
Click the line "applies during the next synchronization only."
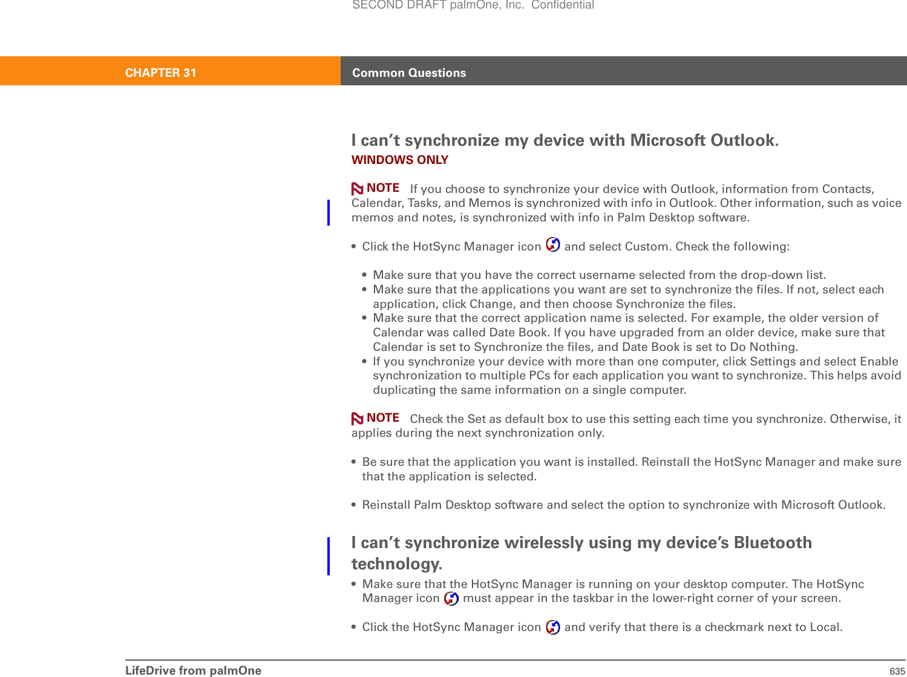click(x=478, y=433)
